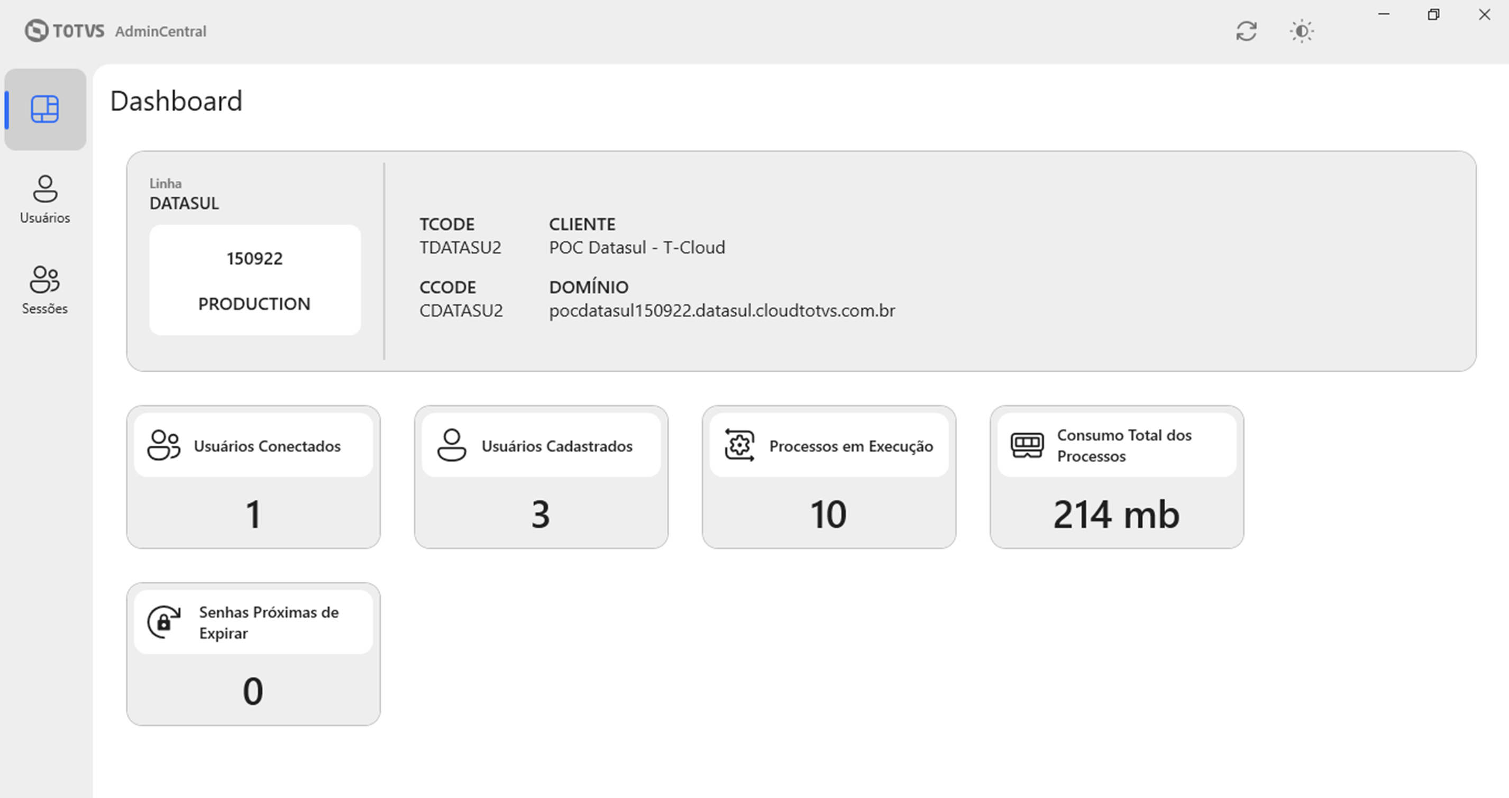This screenshot has height=798, width=1509.
Task: Toggle the light/dark theme icon
Action: (x=1302, y=31)
